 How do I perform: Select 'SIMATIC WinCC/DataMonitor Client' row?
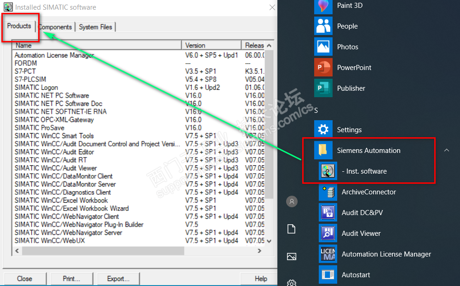139,176
